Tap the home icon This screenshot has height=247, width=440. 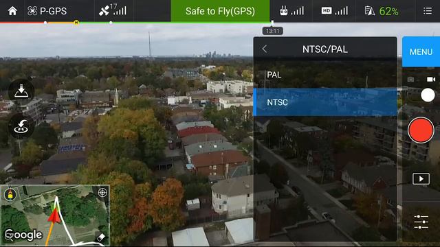click(x=12, y=11)
